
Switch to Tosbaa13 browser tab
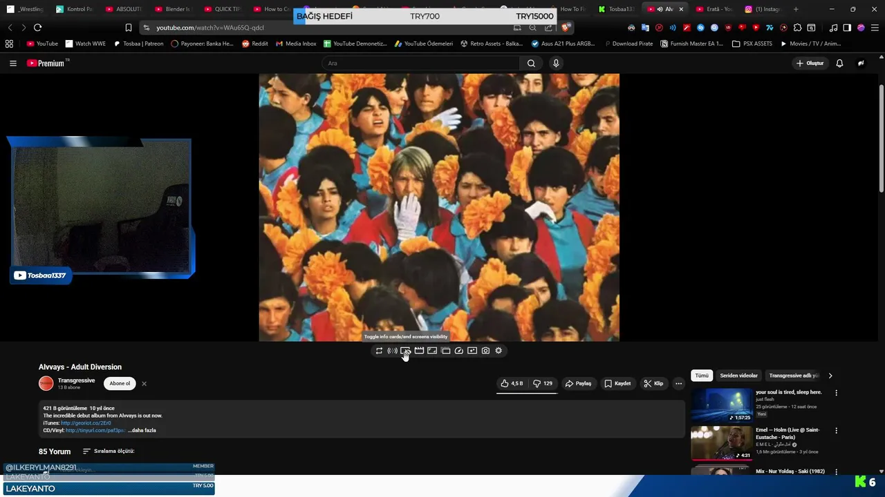(616, 9)
